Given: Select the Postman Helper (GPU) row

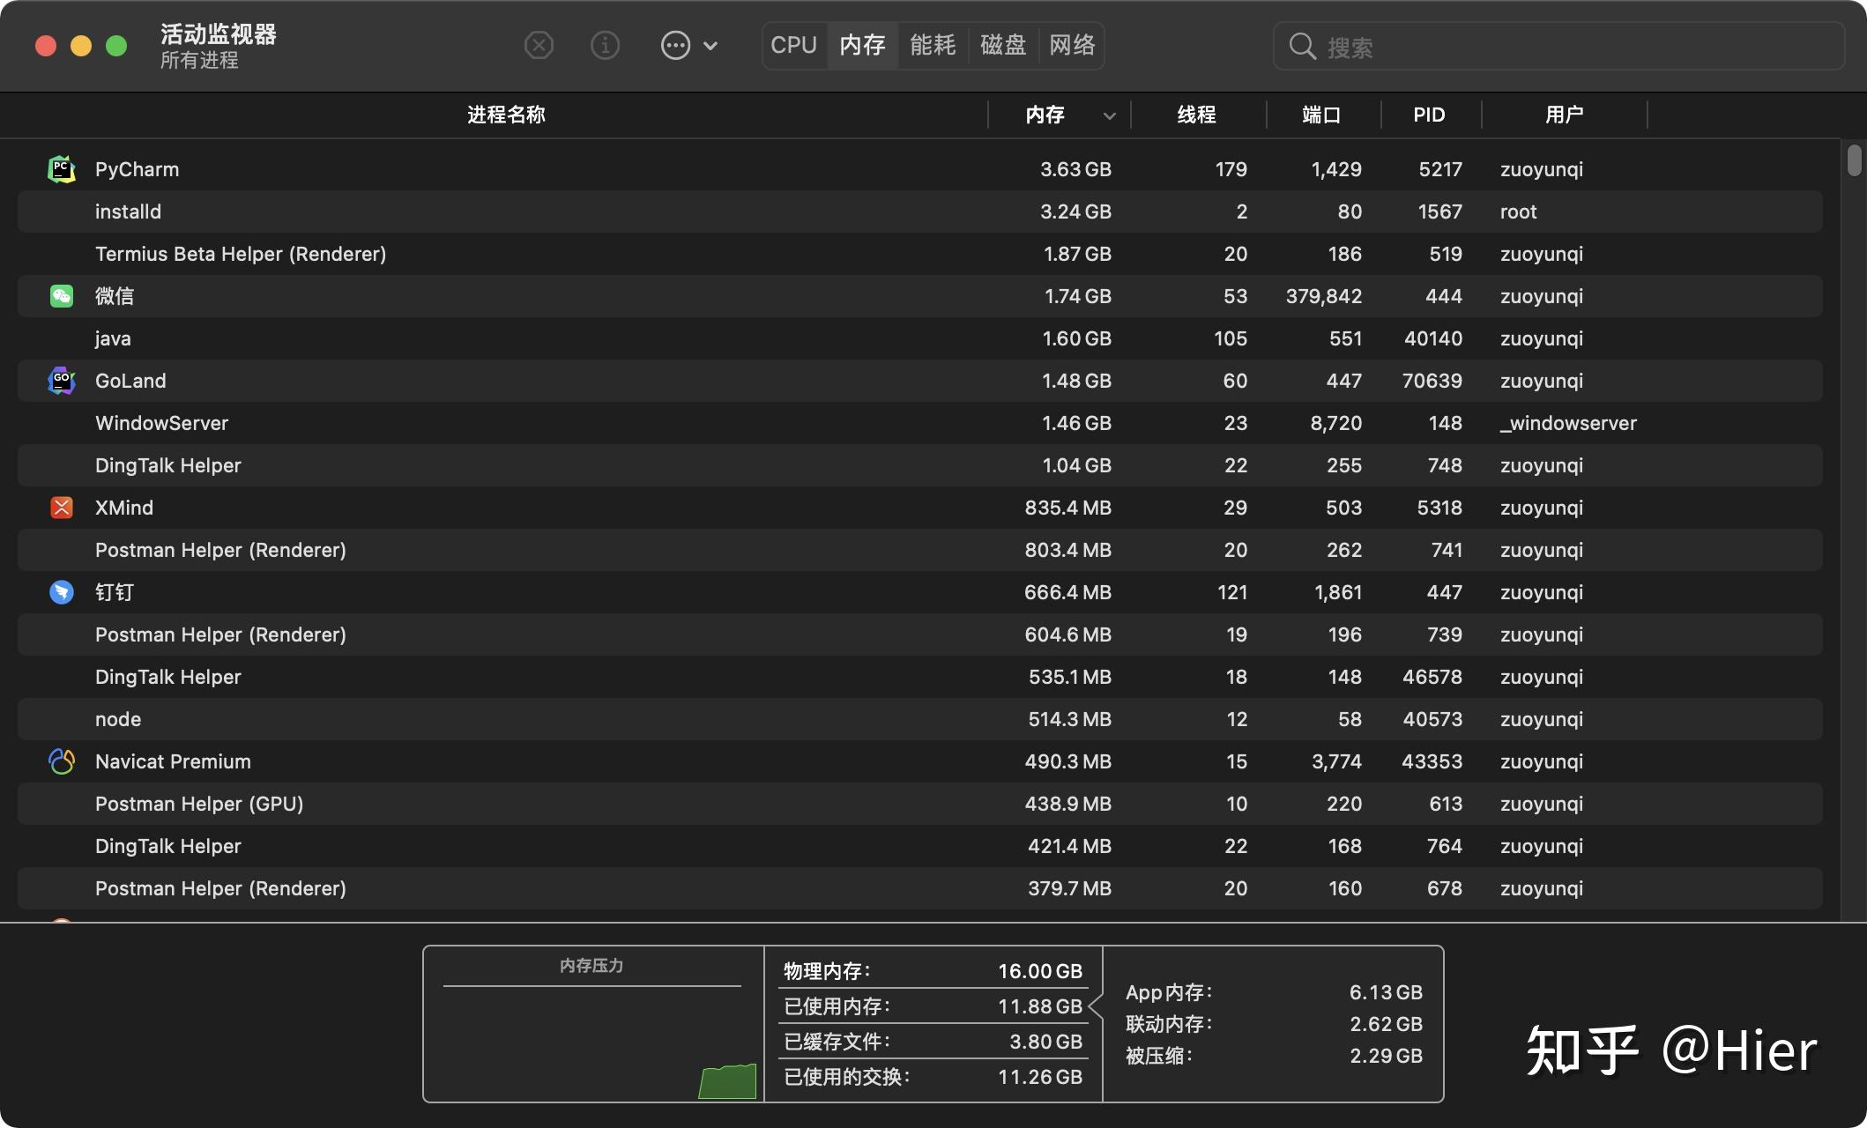Looking at the screenshot, I should [919, 804].
